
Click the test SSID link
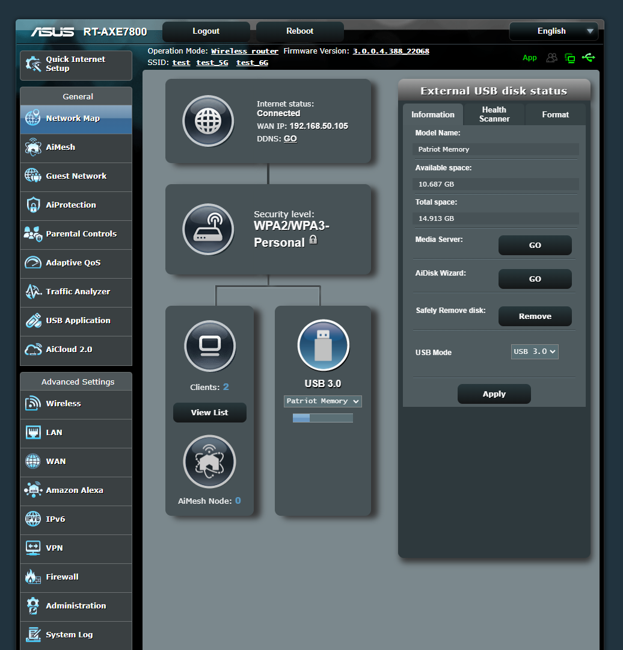(x=182, y=63)
